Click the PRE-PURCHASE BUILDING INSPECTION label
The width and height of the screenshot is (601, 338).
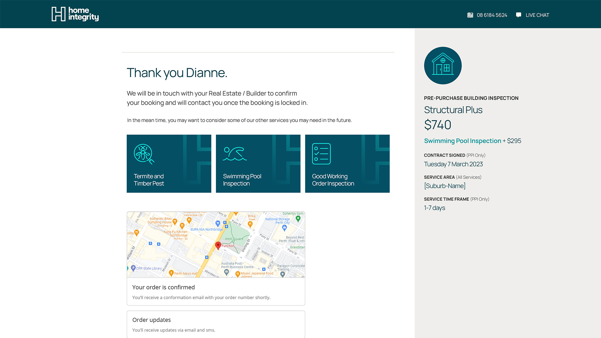471,98
